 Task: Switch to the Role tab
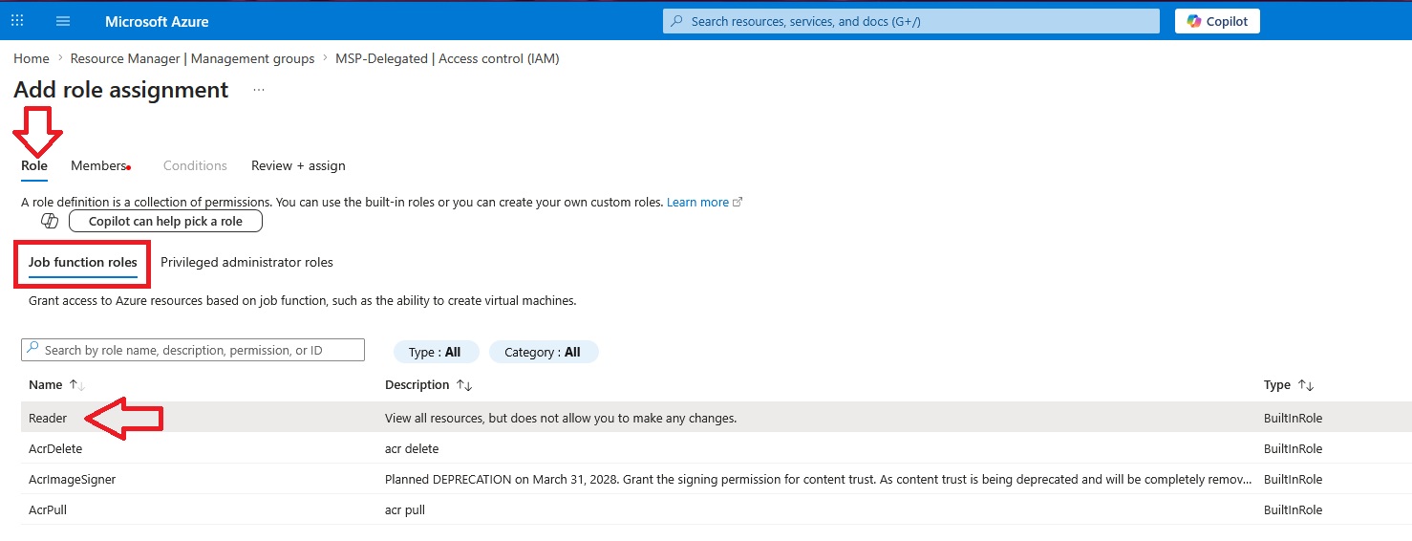point(34,165)
